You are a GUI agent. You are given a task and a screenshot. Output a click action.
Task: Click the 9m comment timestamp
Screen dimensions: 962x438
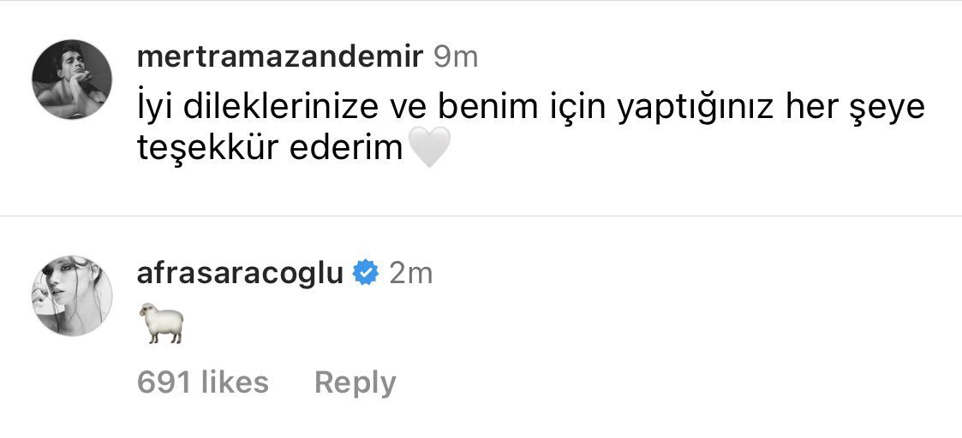pyautogui.click(x=455, y=57)
